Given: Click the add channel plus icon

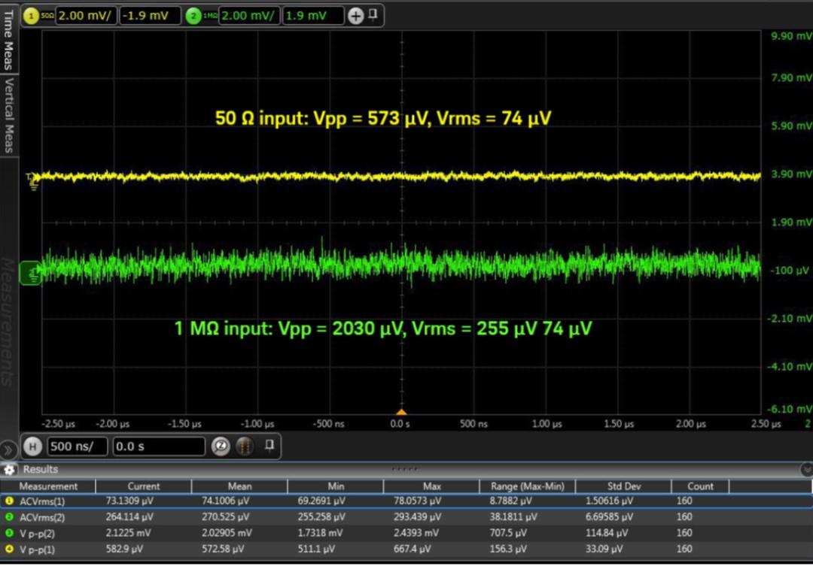Looking at the screenshot, I should tap(355, 16).
